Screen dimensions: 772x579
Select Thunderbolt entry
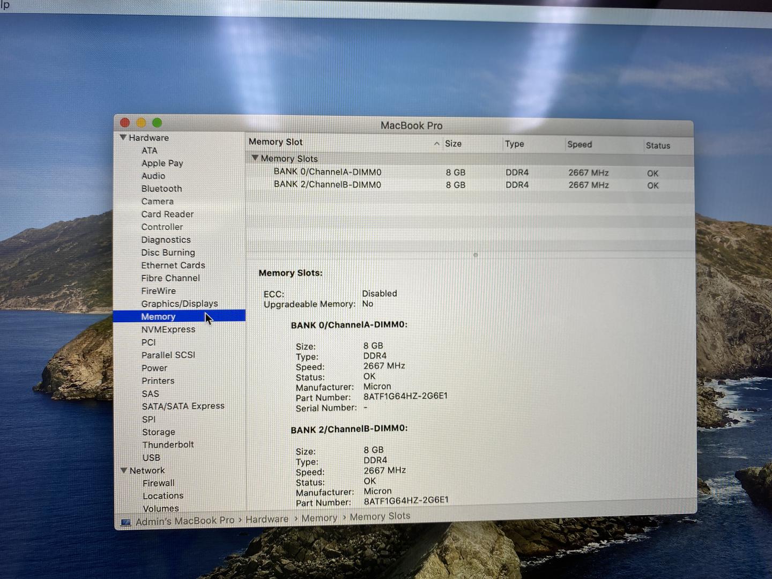click(168, 445)
